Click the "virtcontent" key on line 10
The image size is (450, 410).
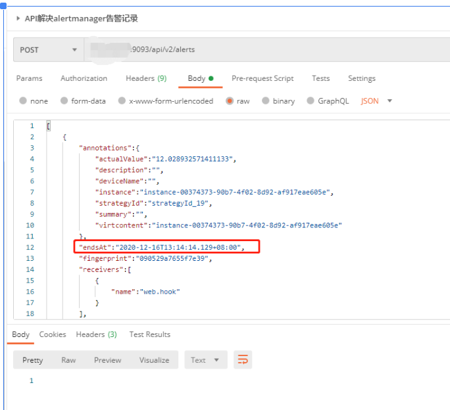pyautogui.click(x=121, y=225)
